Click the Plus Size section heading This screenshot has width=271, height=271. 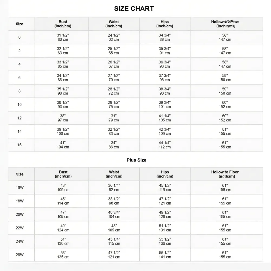[136, 160]
